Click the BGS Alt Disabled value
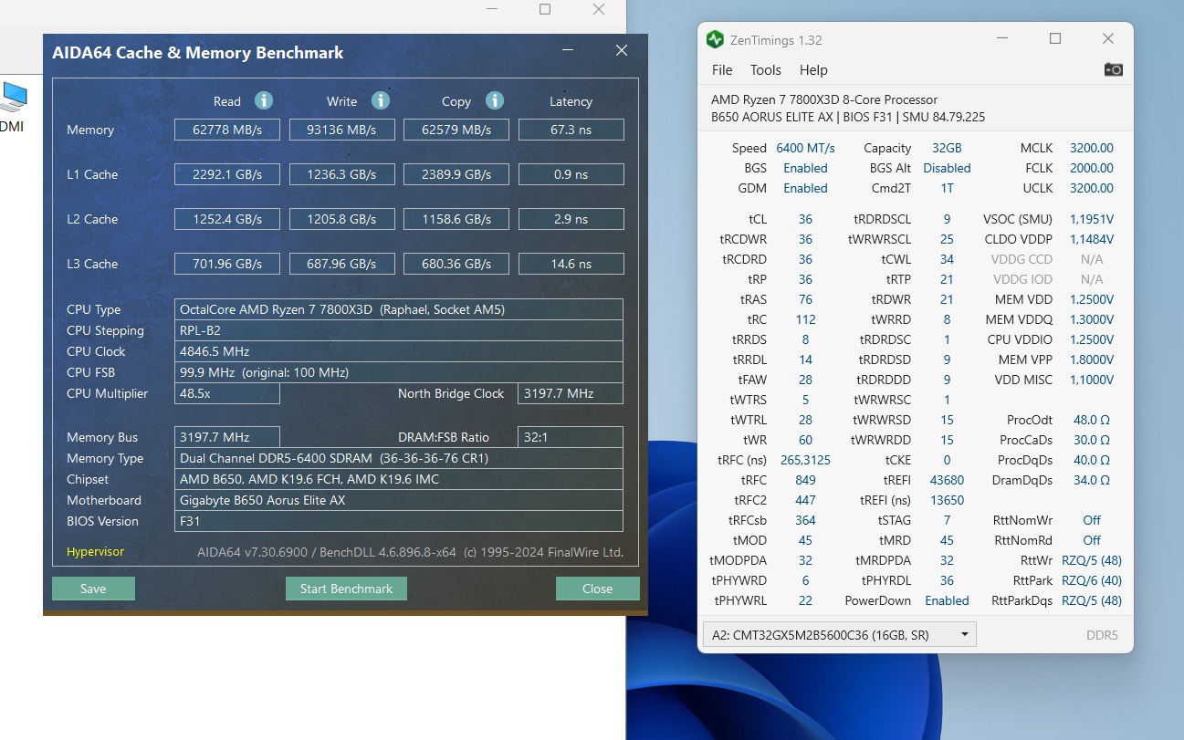 [x=947, y=168]
